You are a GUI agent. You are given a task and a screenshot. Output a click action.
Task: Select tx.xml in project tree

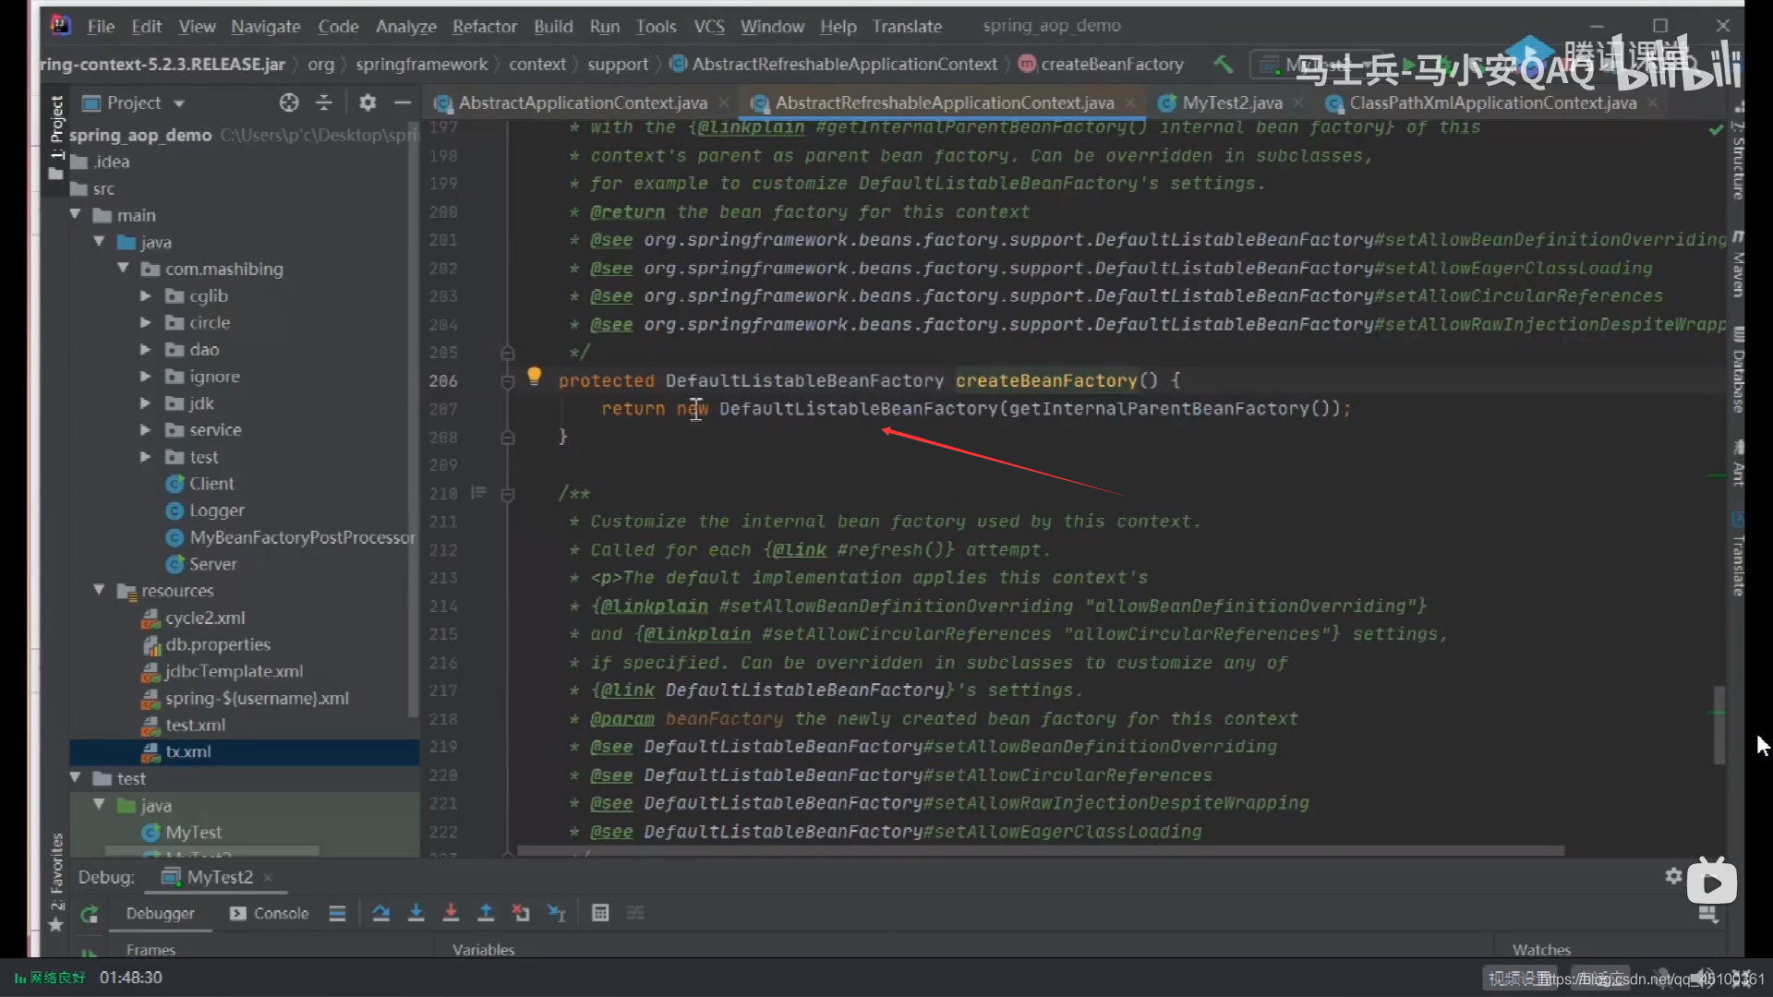[244, 751]
